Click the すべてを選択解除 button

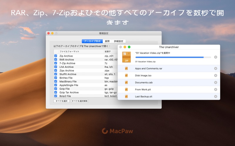coord(80,101)
